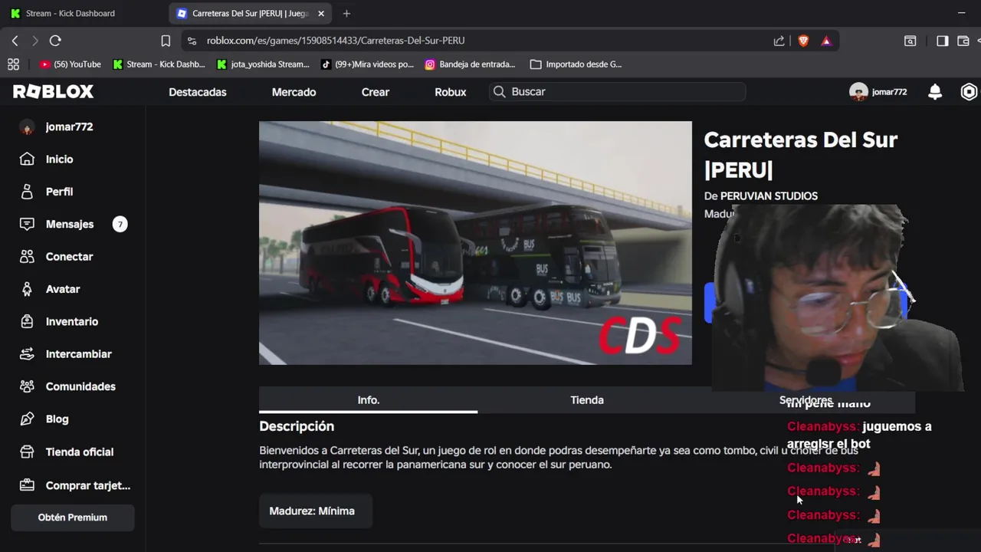Open Importado desde G... bookmarks folder

pyautogui.click(x=576, y=64)
